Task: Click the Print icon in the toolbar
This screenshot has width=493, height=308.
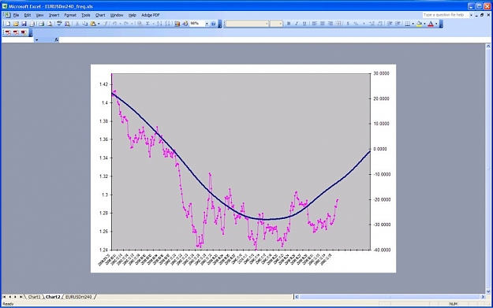Action: click(x=41, y=24)
